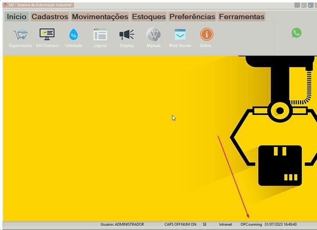Click the Usuário: ADMINISTRADOR status field
Viewport: 317px width, 230px height.
(x=122, y=224)
